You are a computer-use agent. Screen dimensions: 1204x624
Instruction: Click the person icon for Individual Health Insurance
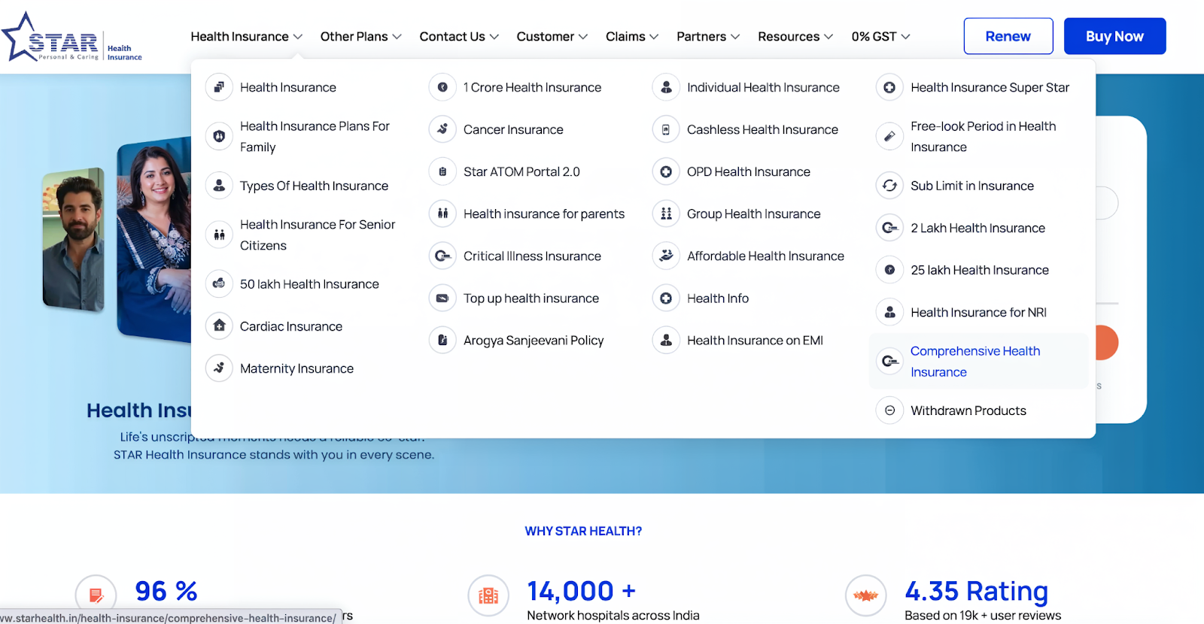pyautogui.click(x=666, y=87)
